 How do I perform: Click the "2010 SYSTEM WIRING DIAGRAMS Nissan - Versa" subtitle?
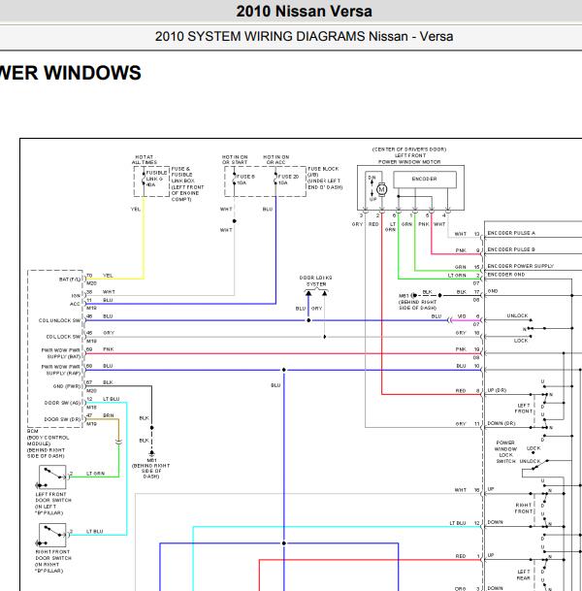(304, 37)
